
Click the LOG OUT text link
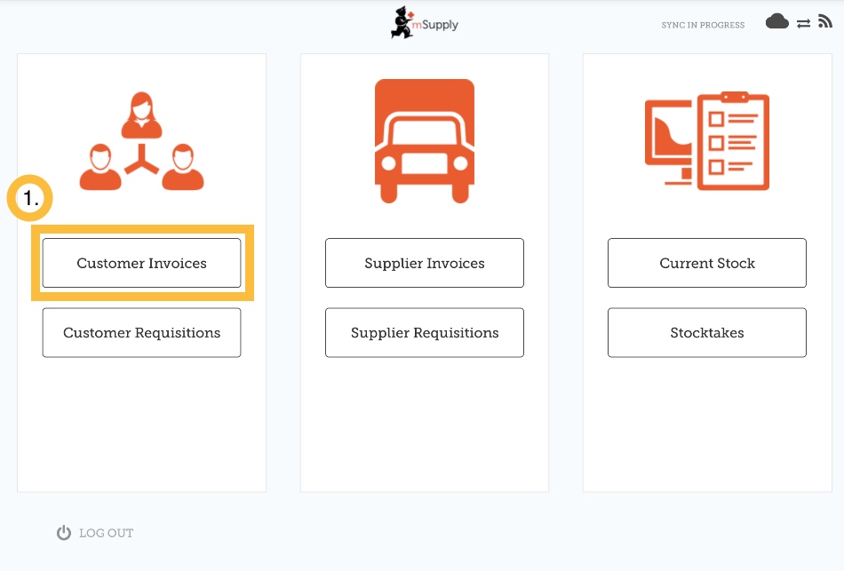point(106,533)
